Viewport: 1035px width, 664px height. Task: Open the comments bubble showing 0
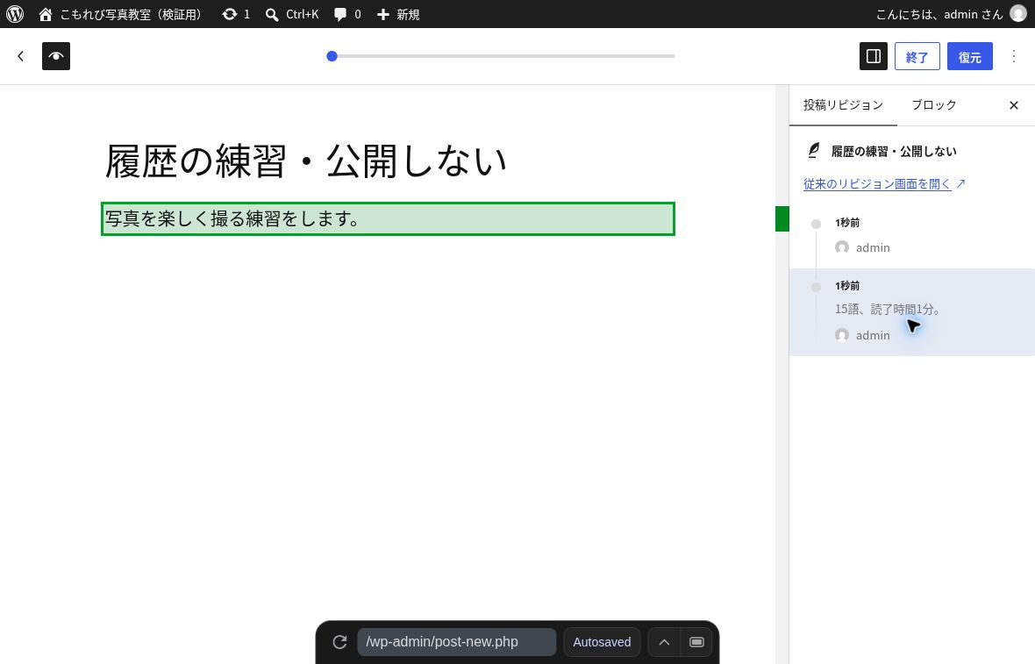[x=347, y=14]
